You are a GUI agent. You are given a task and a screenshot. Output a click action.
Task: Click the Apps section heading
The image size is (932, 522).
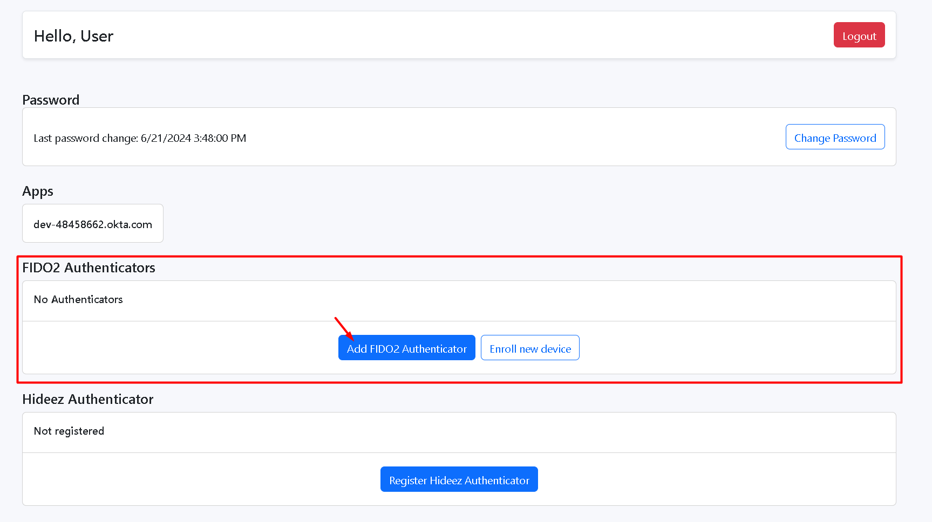coord(38,191)
